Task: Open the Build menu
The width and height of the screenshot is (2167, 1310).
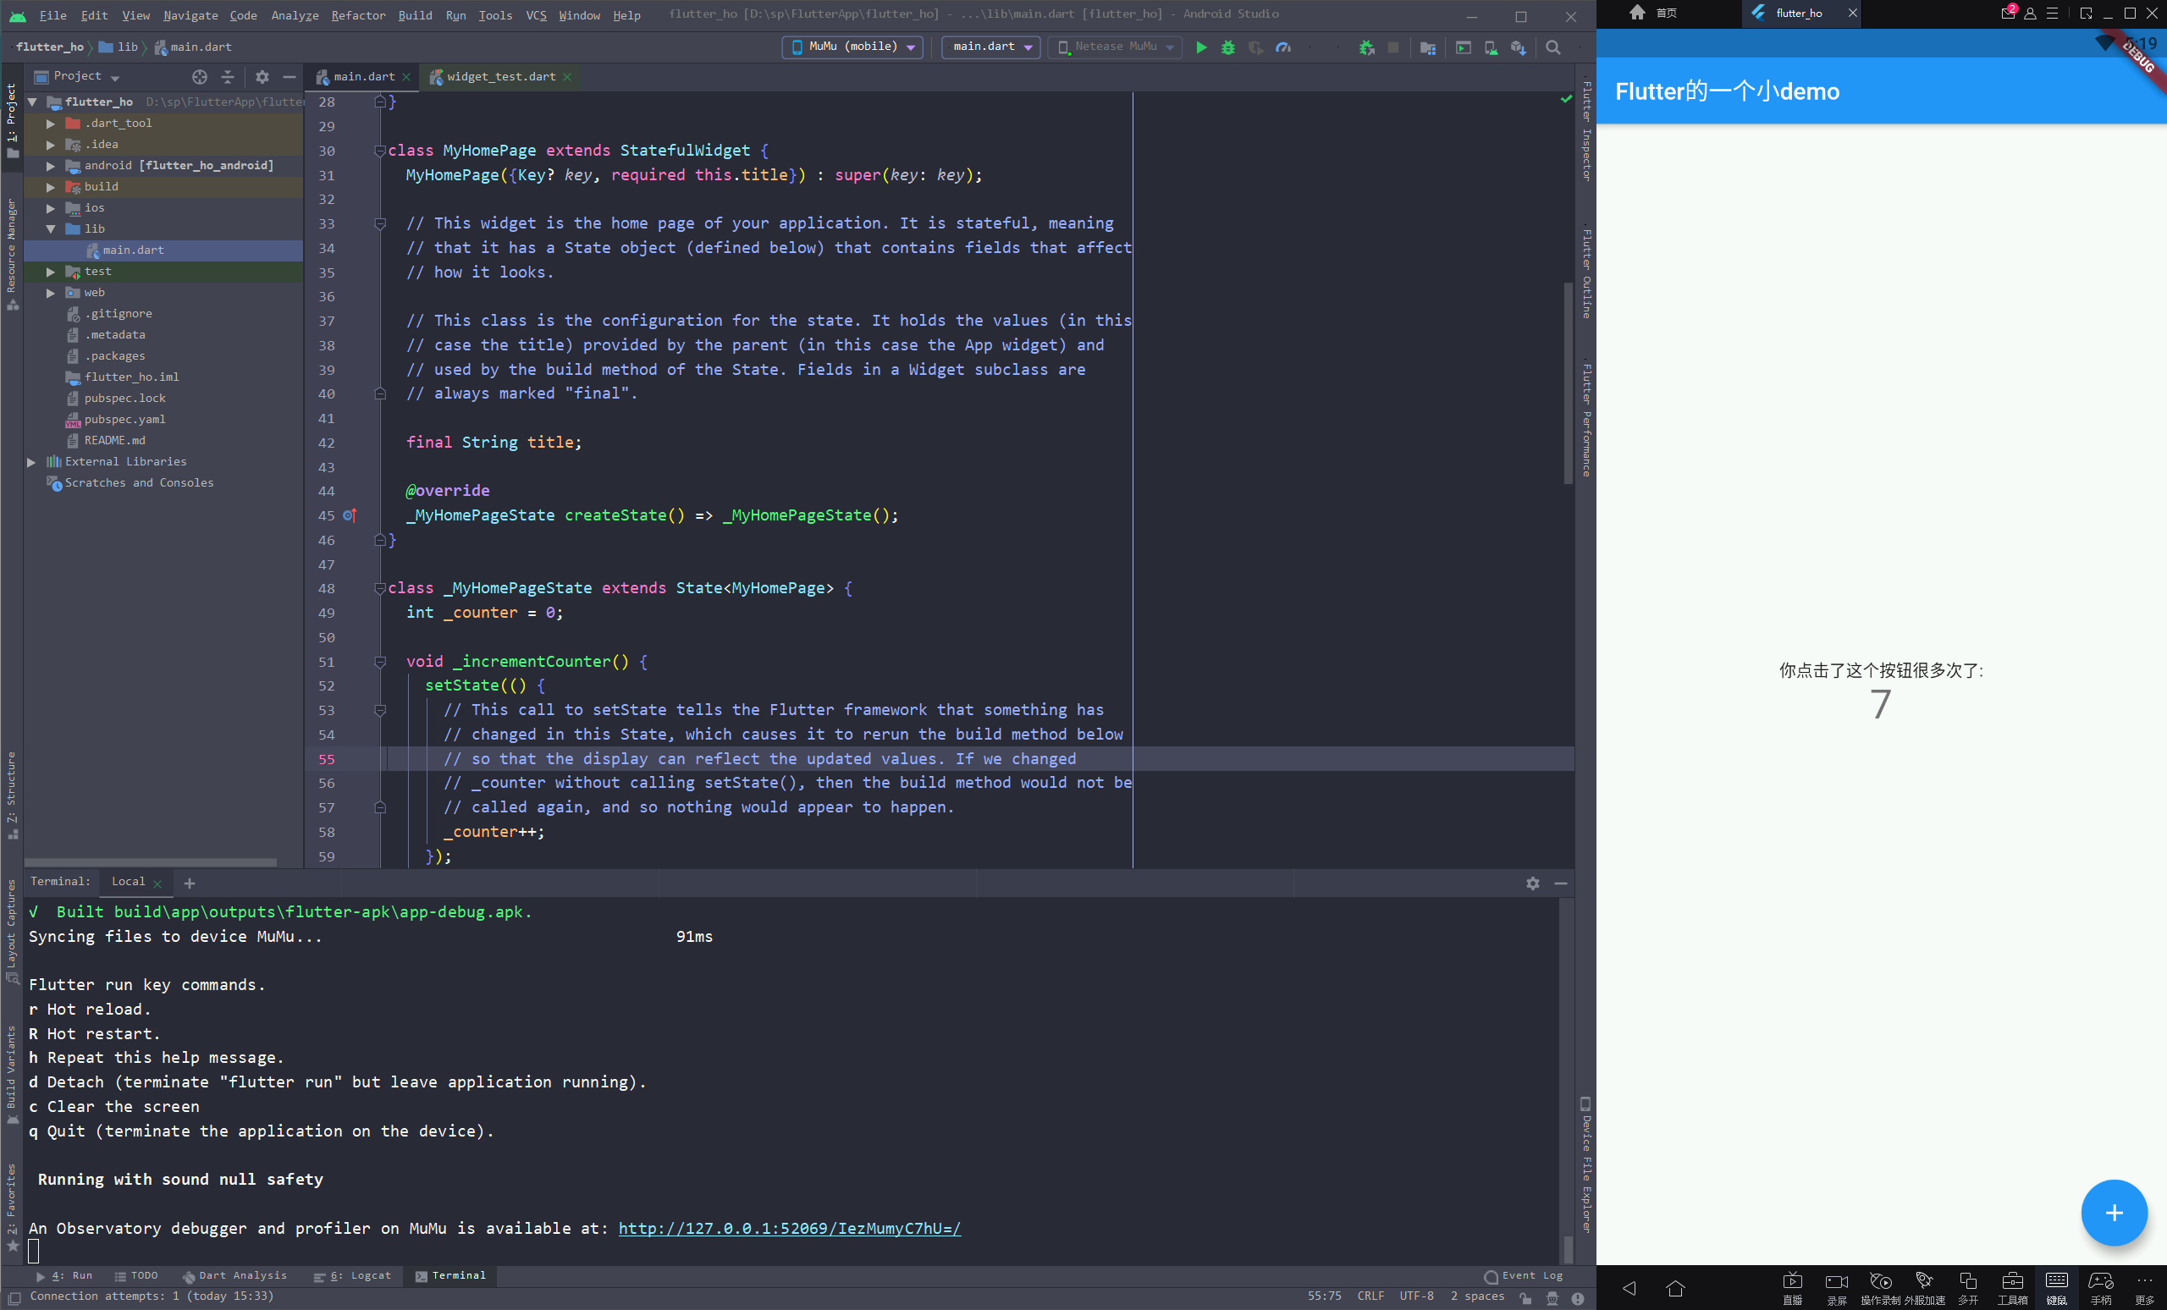Action: pos(415,15)
